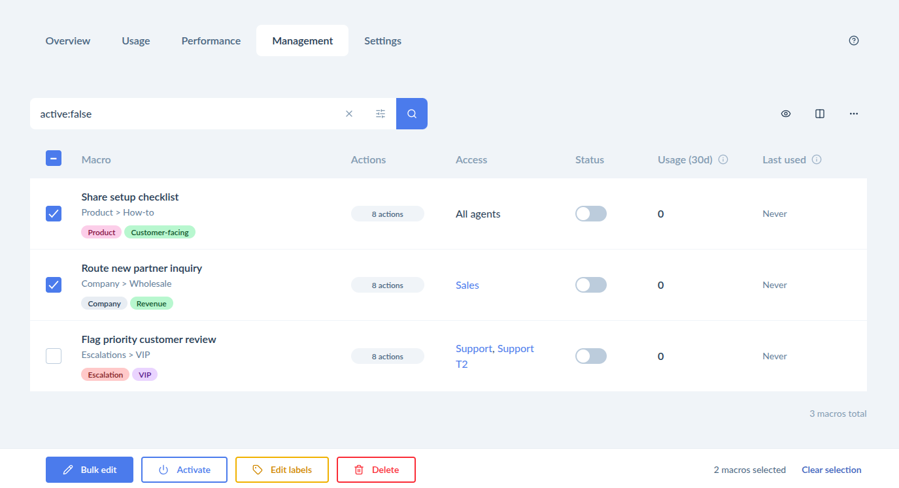Open 8 actions badge for Share setup checklist
This screenshot has height=488, width=899.
(x=388, y=214)
